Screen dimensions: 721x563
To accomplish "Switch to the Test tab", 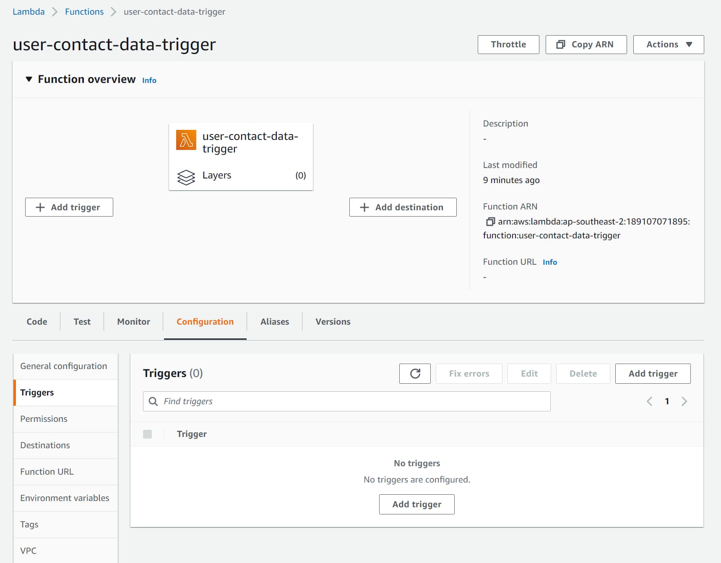I will point(82,322).
